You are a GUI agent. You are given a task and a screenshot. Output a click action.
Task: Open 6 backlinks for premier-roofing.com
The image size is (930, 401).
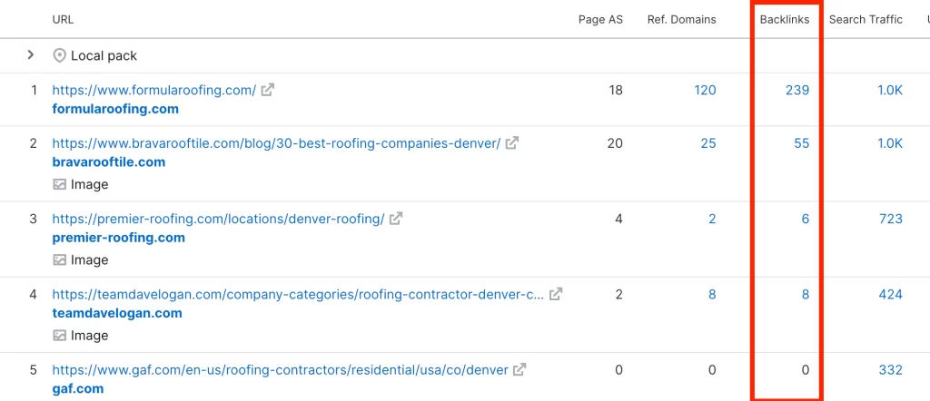click(806, 219)
